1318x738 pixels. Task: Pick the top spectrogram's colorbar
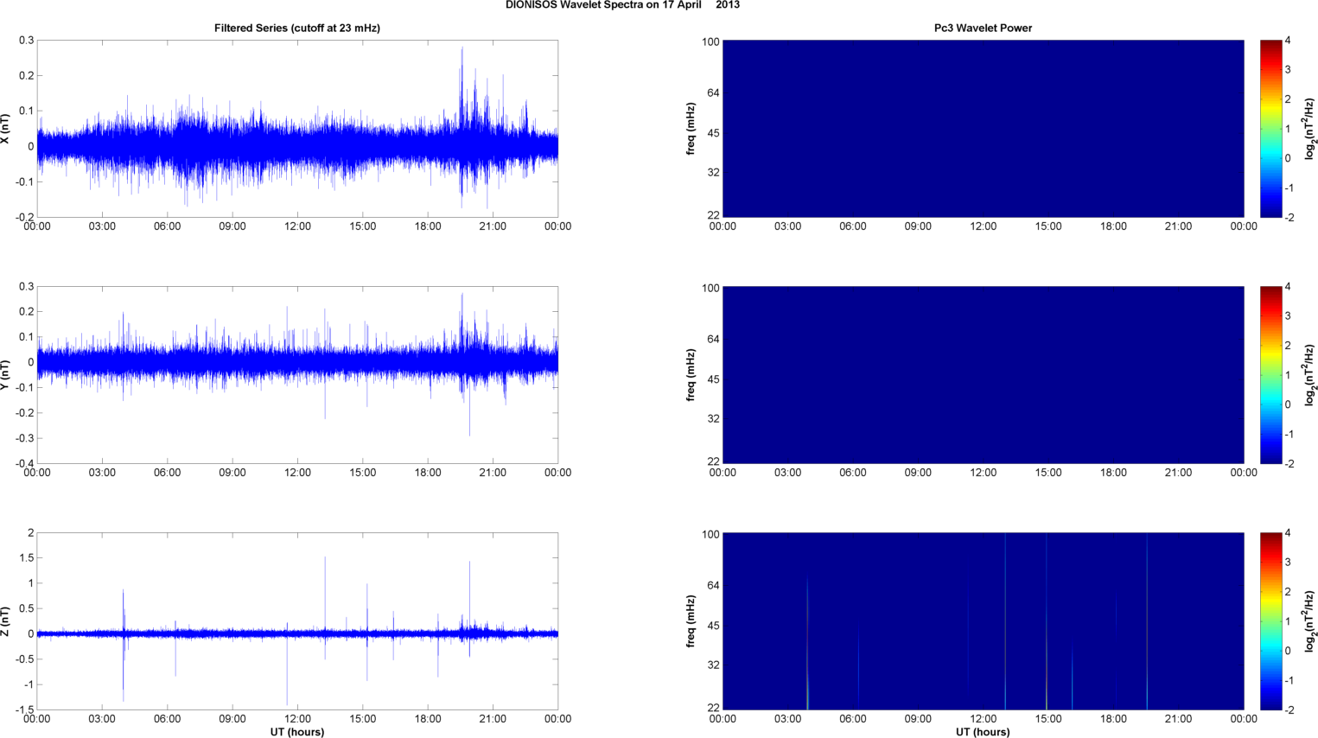point(1270,129)
